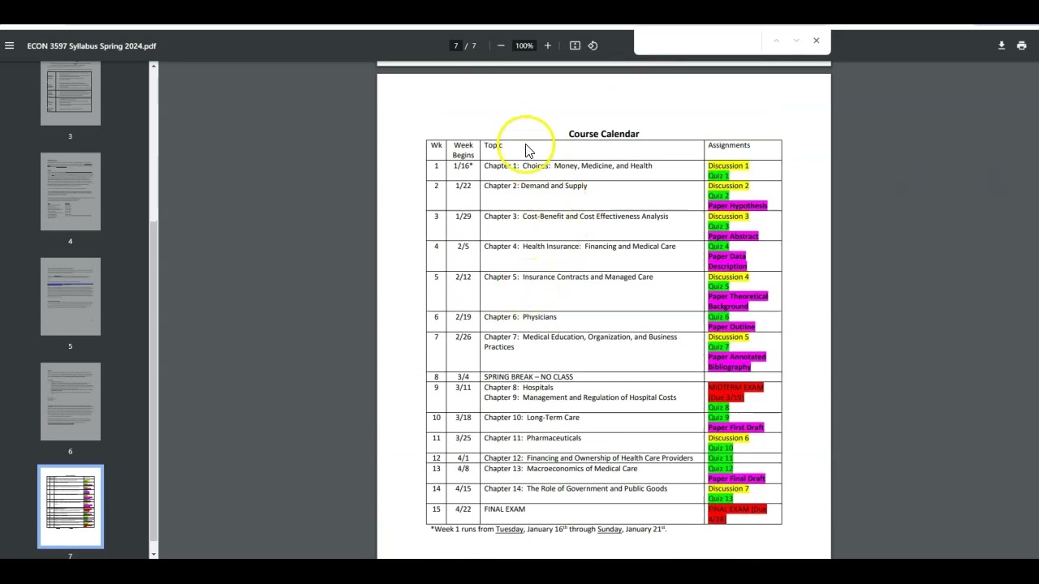Image resolution: width=1039 pixels, height=584 pixels.
Task: Click the thumbnail sidebar scroll-down arrow
Action: click(153, 554)
